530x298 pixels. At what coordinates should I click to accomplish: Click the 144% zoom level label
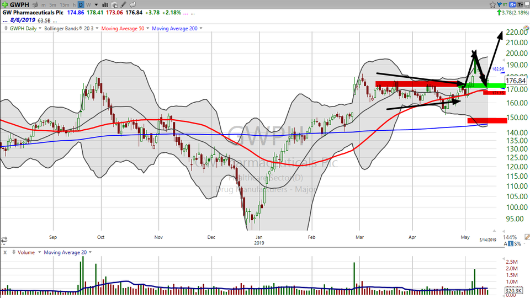[x=510, y=237]
